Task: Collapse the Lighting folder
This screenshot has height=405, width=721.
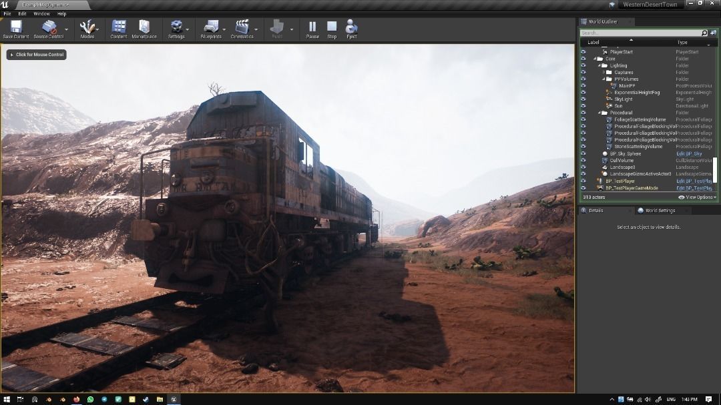Action: 599,65
